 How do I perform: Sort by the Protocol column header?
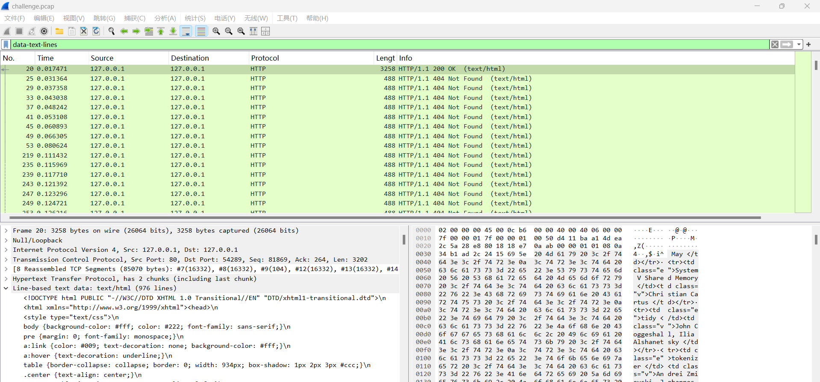311,58
